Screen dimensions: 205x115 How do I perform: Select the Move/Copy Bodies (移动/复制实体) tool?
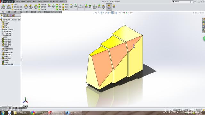pyautogui.click(x=94, y=7)
